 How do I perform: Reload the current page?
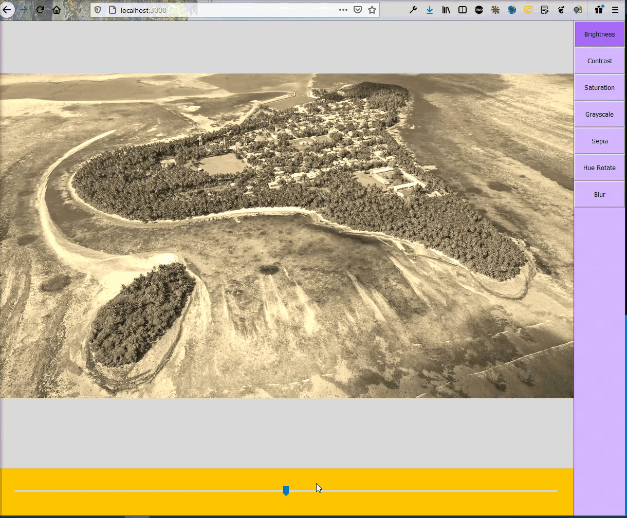[x=40, y=10]
